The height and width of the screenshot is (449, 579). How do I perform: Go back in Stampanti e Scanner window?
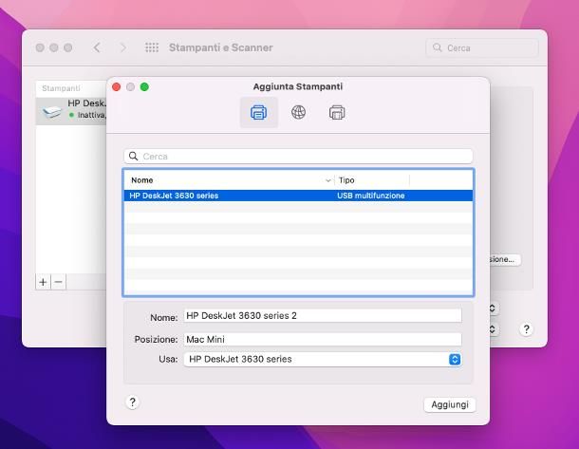pos(97,47)
